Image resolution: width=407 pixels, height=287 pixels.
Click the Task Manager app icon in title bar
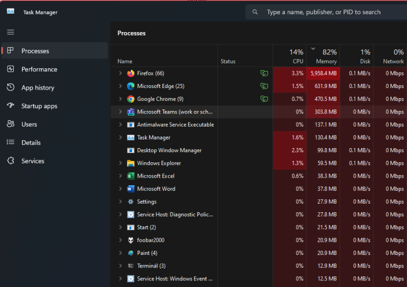tap(10, 11)
